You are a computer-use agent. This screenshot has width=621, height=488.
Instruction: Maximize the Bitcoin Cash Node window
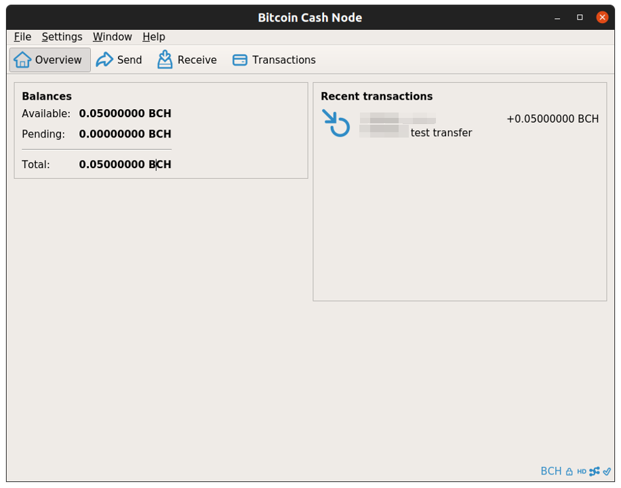pyautogui.click(x=580, y=17)
